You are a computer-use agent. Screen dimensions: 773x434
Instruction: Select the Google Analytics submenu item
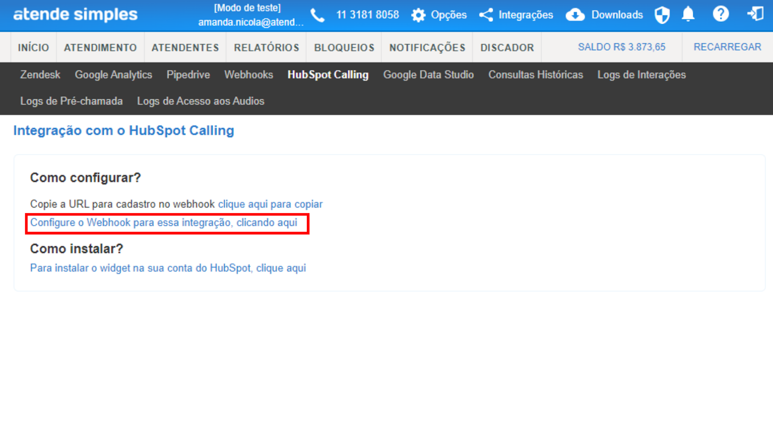(114, 75)
